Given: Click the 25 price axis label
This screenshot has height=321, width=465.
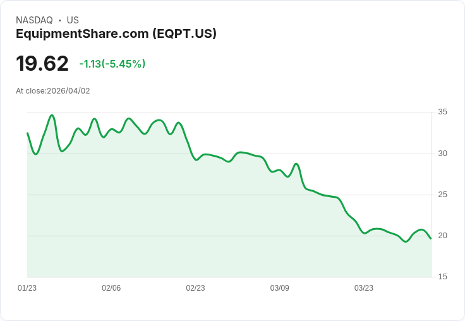Looking at the screenshot, I should coord(442,195).
